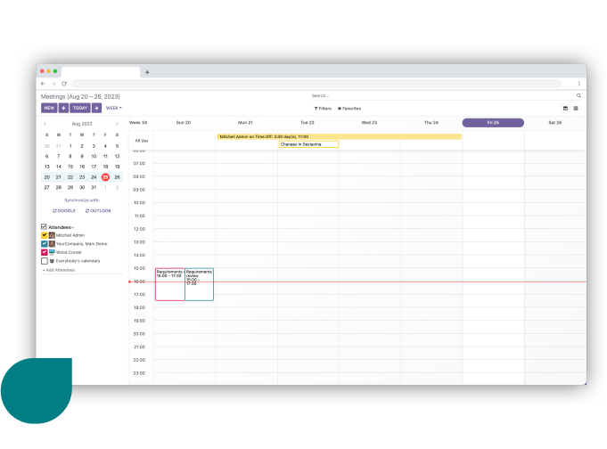607x449 pixels.
Task: Expand the Favorites dropdown
Action: click(349, 108)
